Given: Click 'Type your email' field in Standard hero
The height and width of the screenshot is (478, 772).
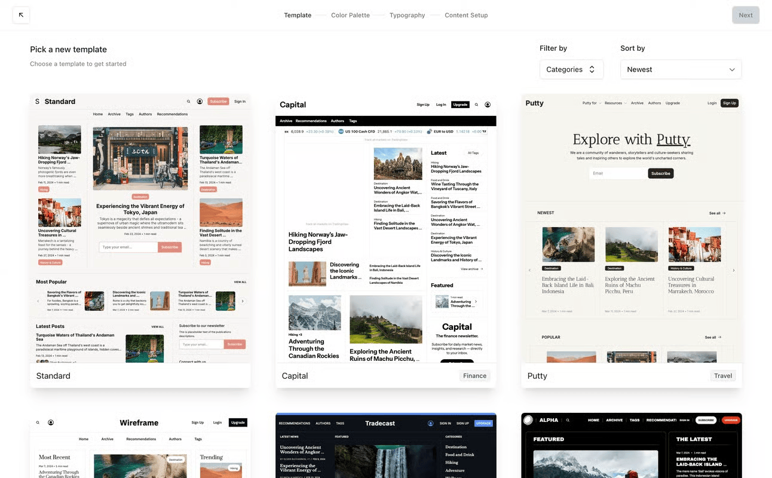Looking at the screenshot, I should click(x=128, y=247).
